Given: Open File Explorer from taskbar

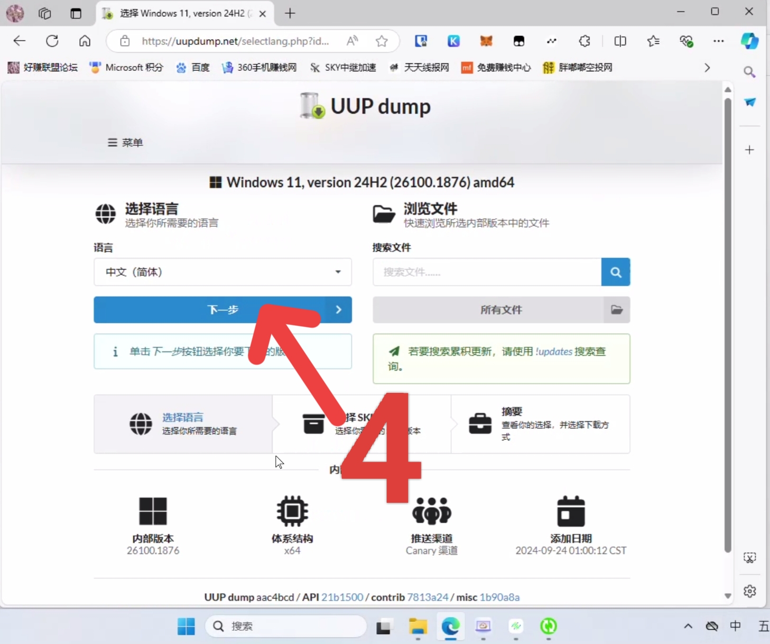Looking at the screenshot, I should pyautogui.click(x=418, y=626).
